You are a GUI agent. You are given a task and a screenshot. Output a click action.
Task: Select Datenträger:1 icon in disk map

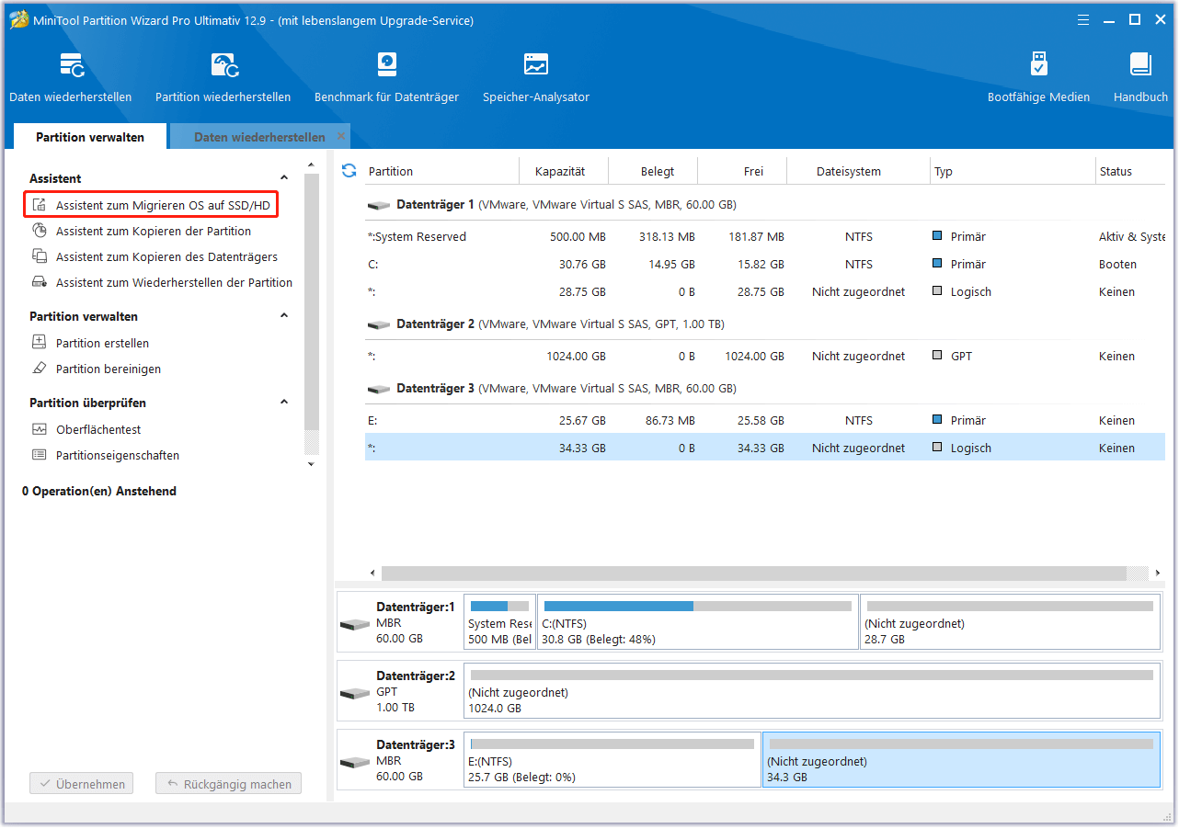[355, 624]
